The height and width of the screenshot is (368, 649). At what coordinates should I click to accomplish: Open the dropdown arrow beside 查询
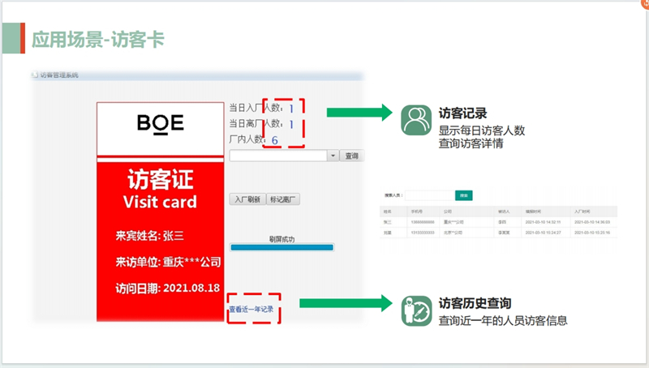click(x=333, y=156)
